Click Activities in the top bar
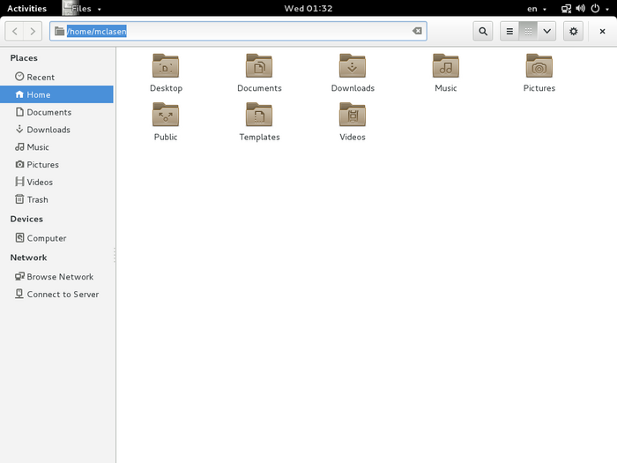Viewport: 617px width, 463px height. (26, 8)
